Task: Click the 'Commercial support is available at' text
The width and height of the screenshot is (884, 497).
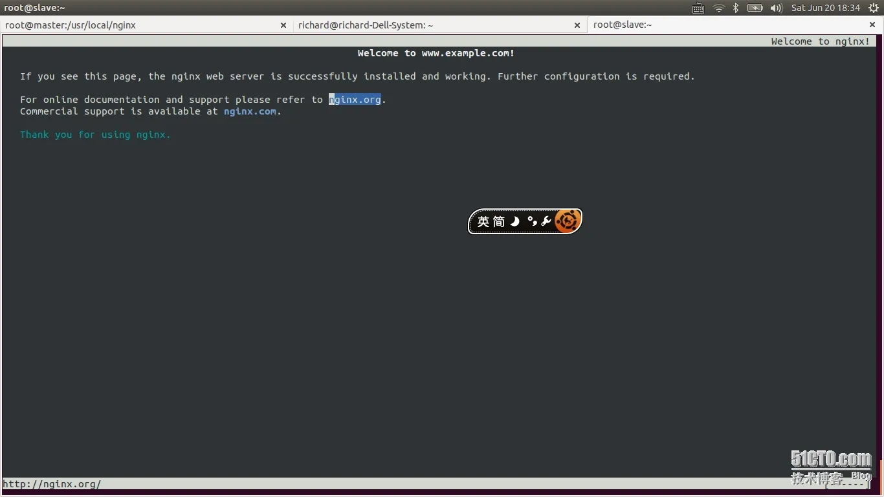Action: coord(119,111)
